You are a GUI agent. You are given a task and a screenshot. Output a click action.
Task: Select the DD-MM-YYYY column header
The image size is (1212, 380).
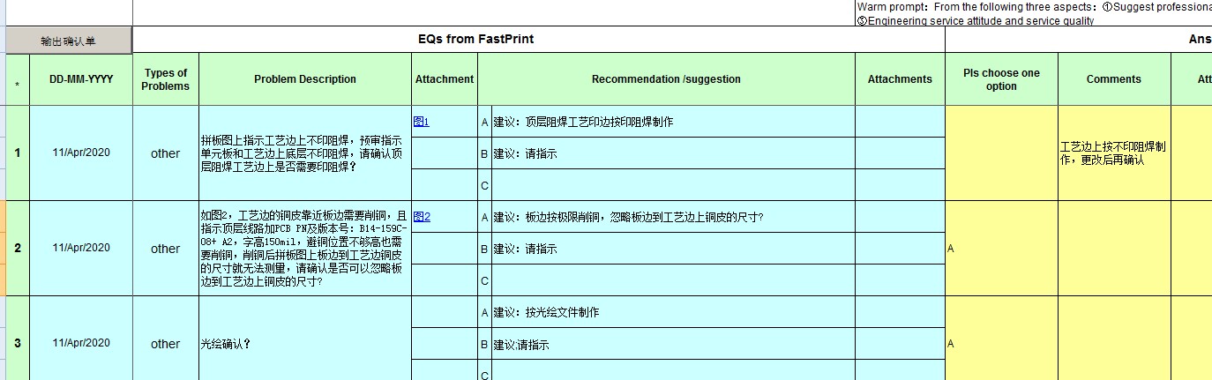(x=81, y=79)
